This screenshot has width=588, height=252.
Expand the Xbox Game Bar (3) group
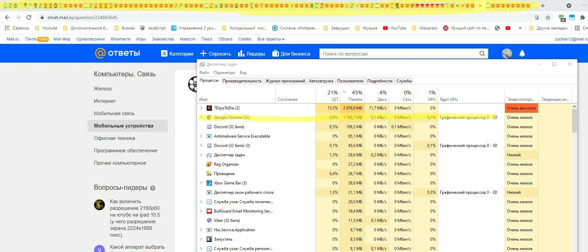[x=201, y=183]
